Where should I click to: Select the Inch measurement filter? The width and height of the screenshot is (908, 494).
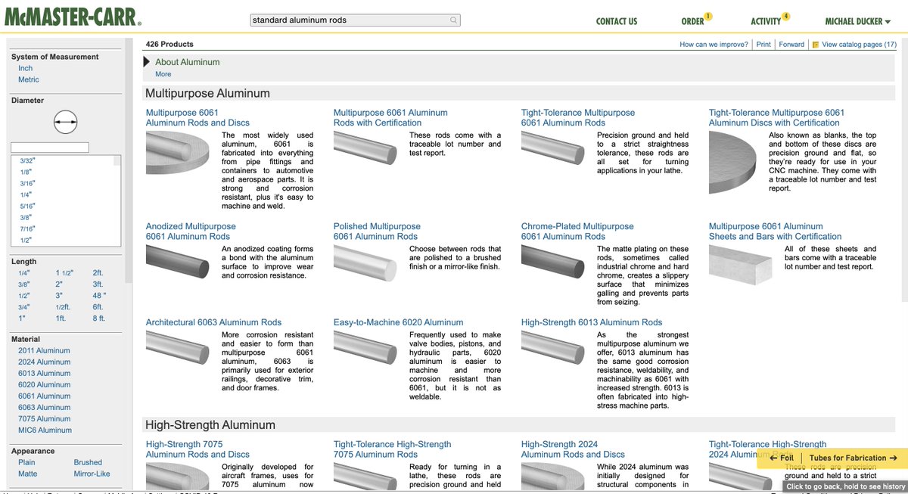tap(26, 68)
